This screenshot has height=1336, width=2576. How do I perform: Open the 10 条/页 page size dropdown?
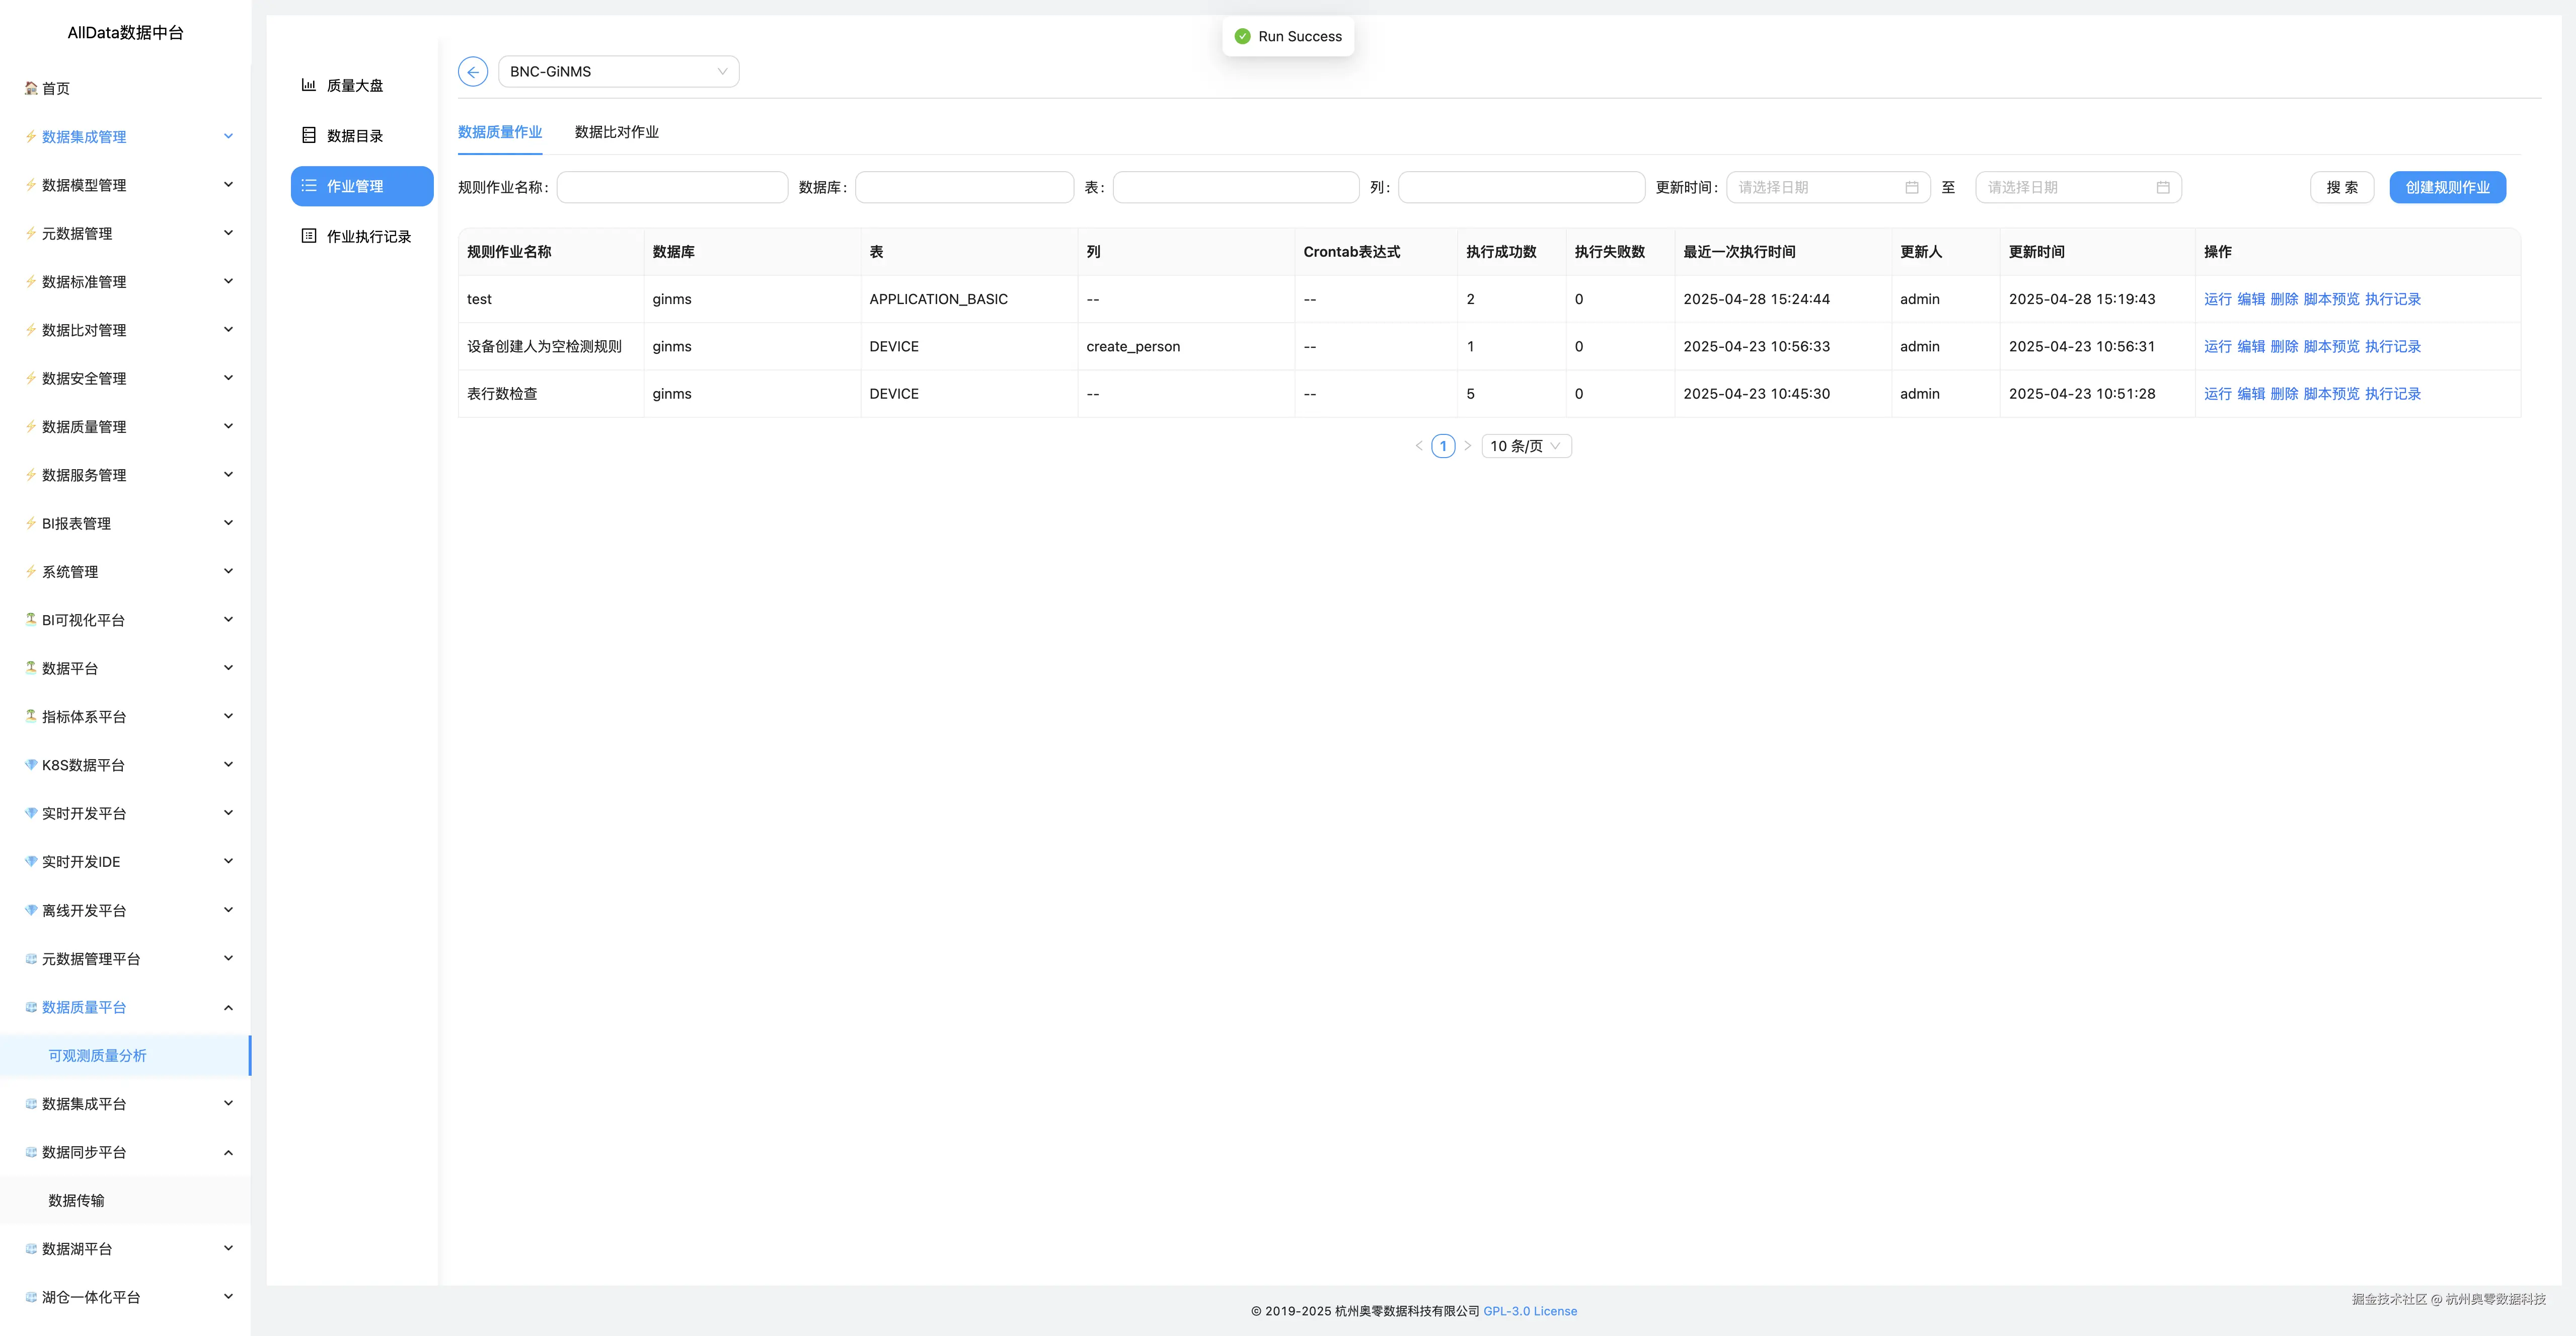click(1525, 446)
